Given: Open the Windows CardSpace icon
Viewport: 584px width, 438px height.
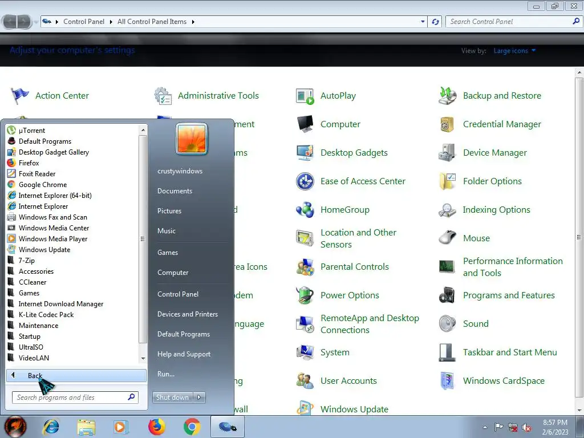Looking at the screenshot, I should tap(447, 380).
